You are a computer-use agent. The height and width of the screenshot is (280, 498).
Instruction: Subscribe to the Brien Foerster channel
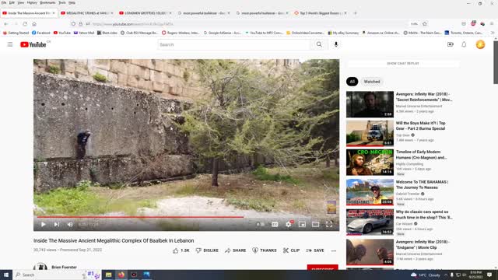(322, 268)
